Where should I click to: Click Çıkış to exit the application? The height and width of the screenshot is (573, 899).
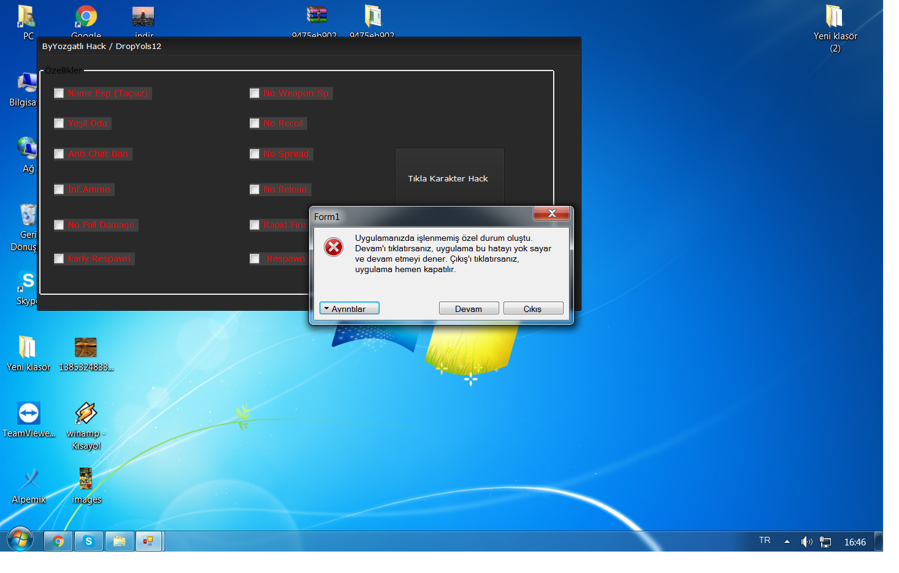pyautogui.click(x=533, y=308)
